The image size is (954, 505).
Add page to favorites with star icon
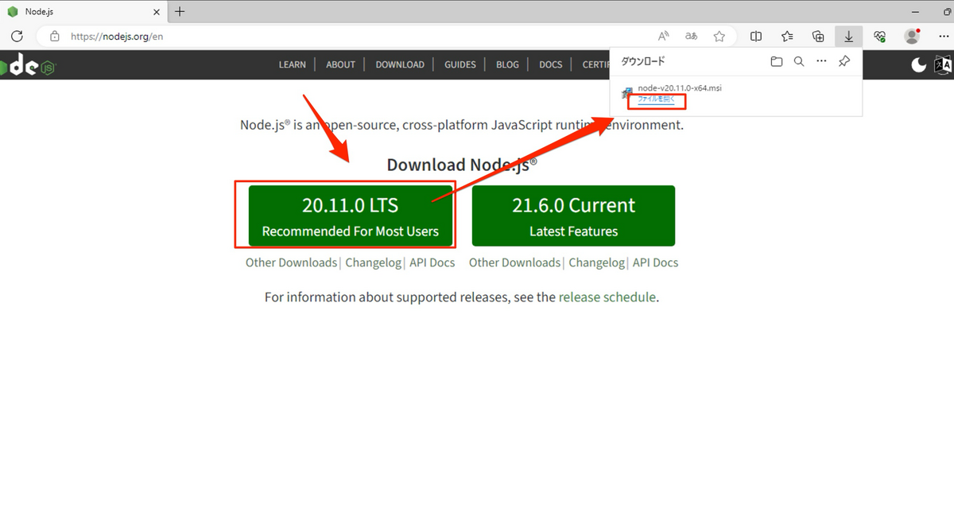click(719, 36)
